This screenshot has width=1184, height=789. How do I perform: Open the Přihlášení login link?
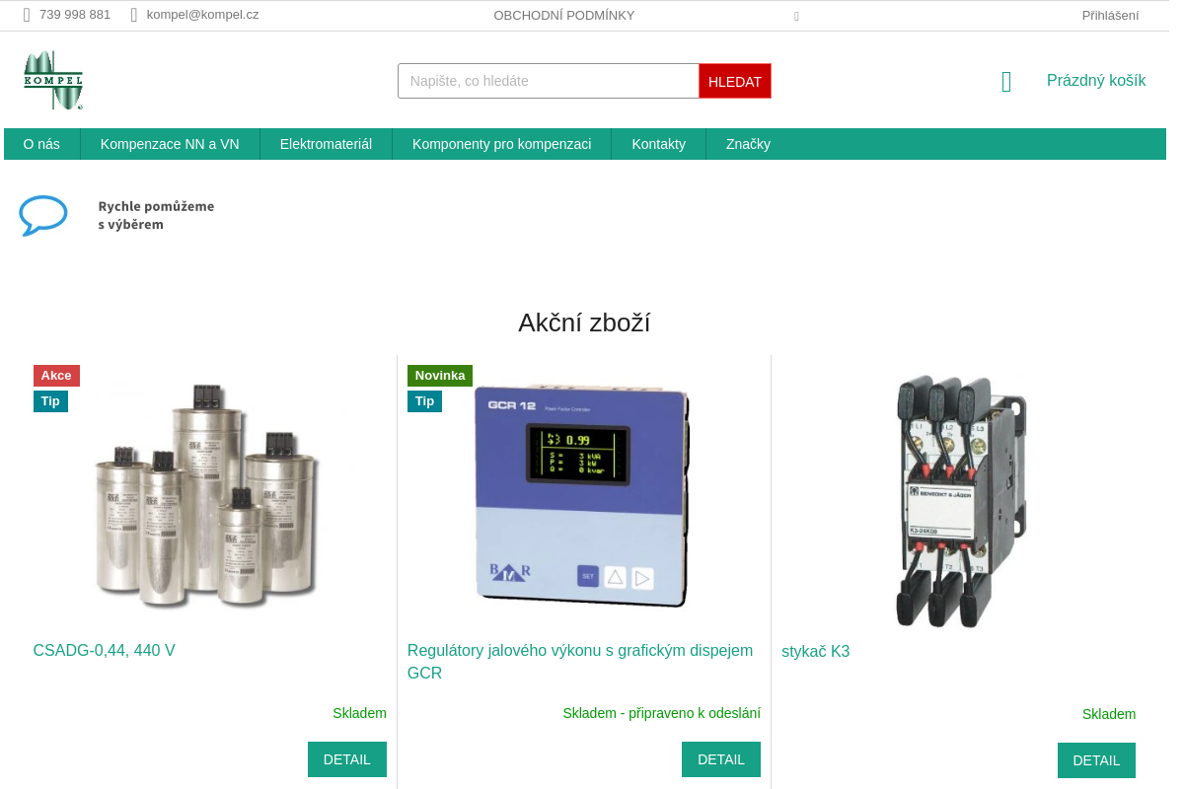tap(1110, 15)
